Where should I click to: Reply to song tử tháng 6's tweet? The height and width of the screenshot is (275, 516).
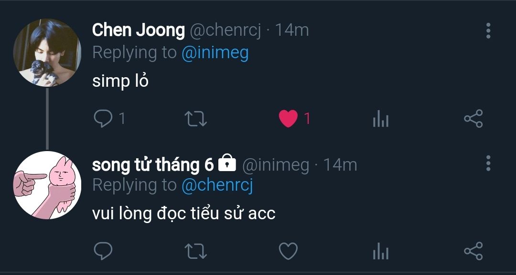click(x=103, y=251)
